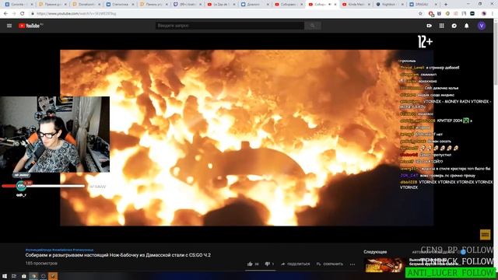Open the Windows Start menu
The width and height of the screenshot is (498, 280).
click(5, 276)
